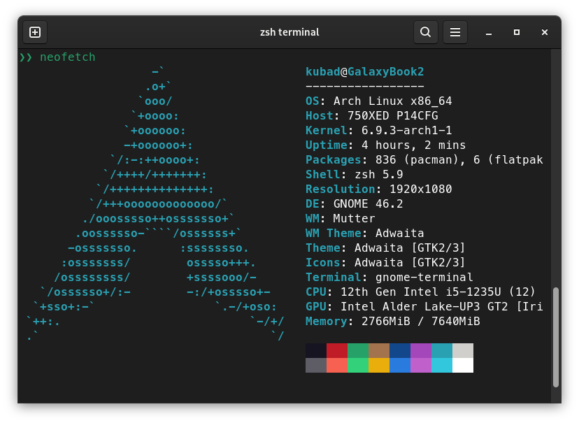Image resolution: width=579 pixels, height=423 pixels.
Task: Click the bright cyan palette block
Action: pyautogui.click(x=442, y=366)
